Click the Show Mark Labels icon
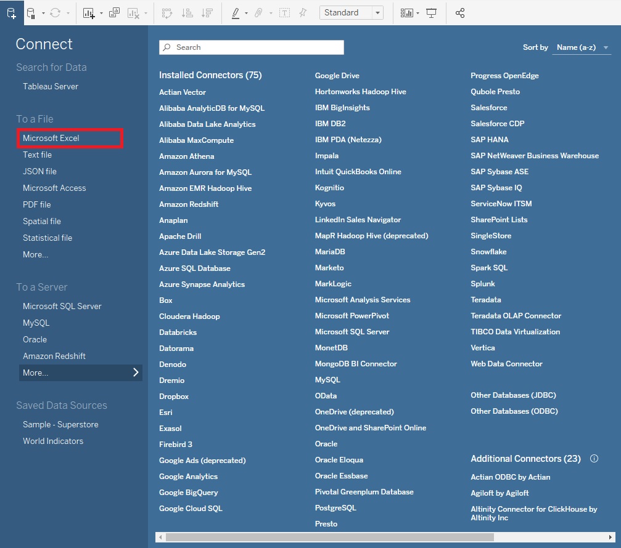Screen dimensions: 621x548 (x=284, y=13)
